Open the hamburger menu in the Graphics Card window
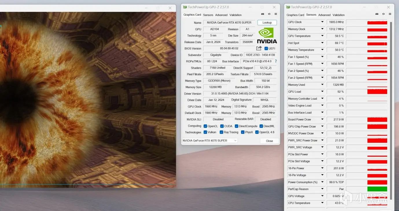399x211 pixels. [276, 14]
